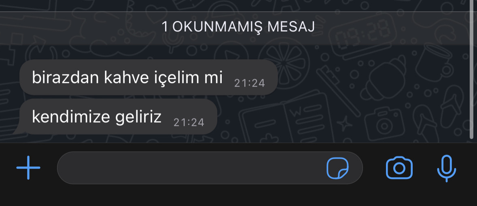Click the empty bar area below the message field
This screenshot has width=477, height=206.
coord(239,196)
